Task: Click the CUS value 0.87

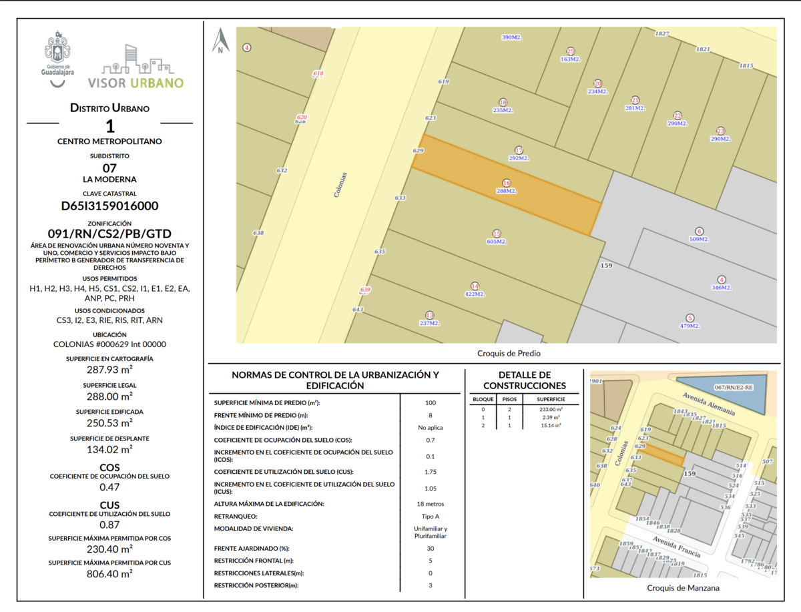Action: 109,525
